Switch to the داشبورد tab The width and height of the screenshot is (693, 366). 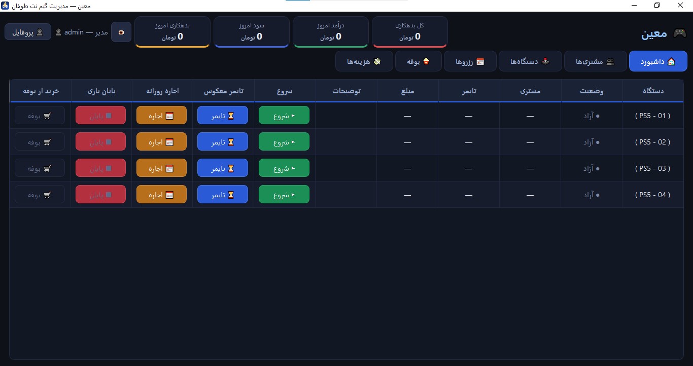coord(658,61)
